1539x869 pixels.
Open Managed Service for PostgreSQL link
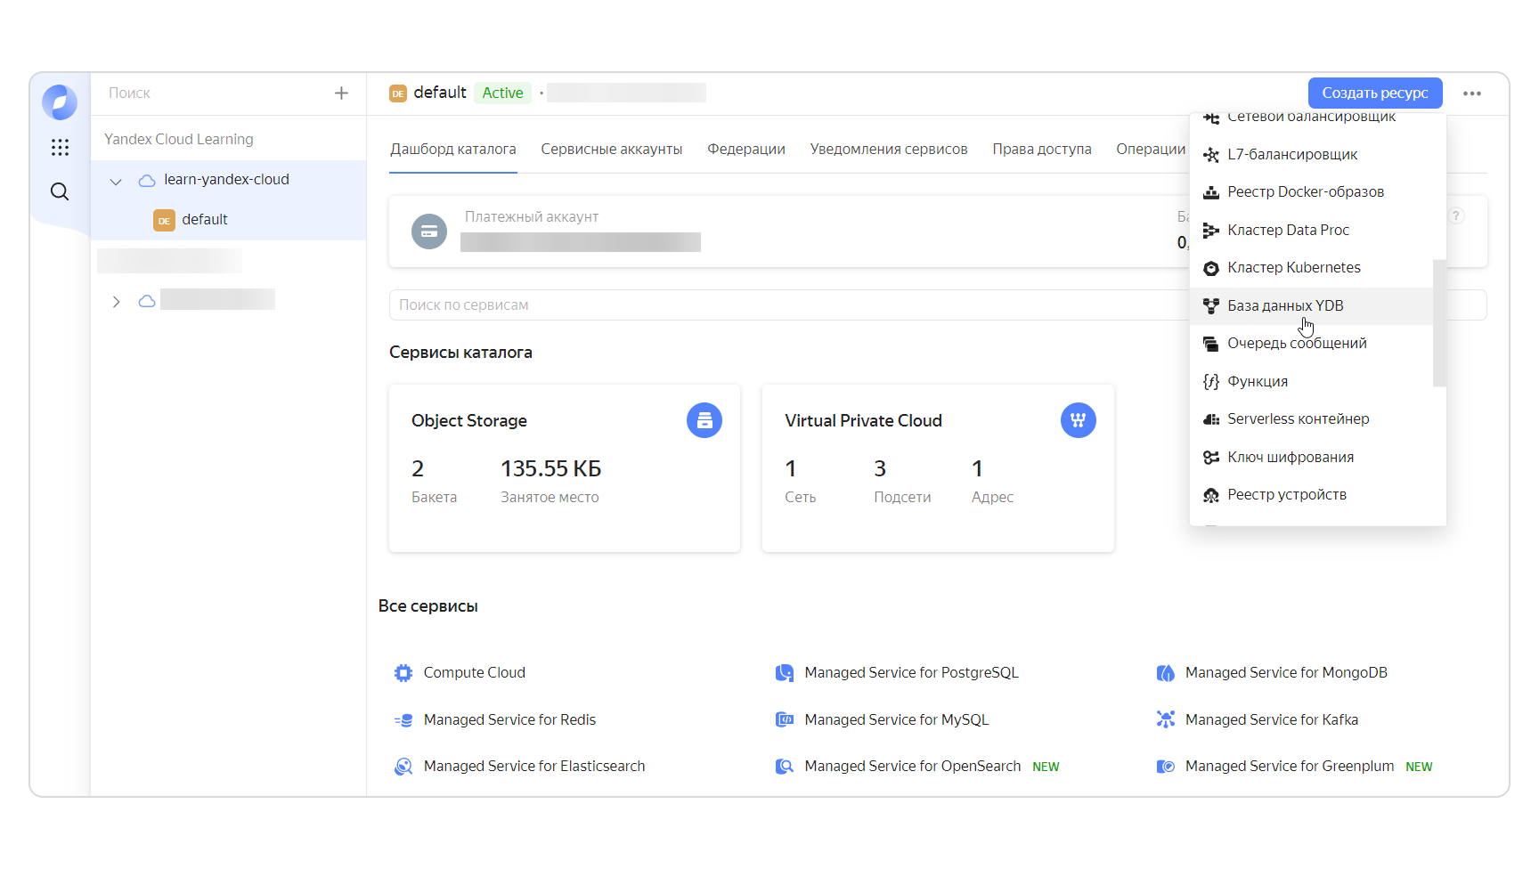911,673
